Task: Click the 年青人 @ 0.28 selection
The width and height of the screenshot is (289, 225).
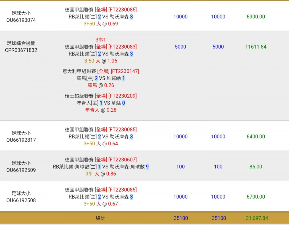Action: pos(101,110)
